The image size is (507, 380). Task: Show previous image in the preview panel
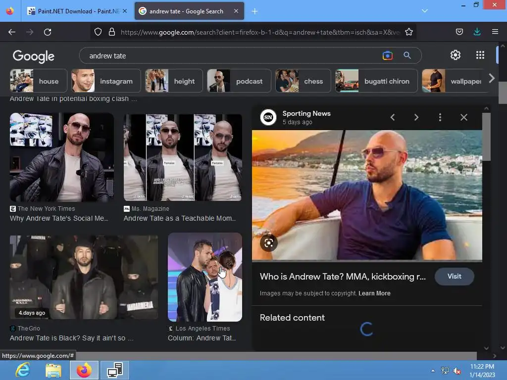(x=393, y=117)
